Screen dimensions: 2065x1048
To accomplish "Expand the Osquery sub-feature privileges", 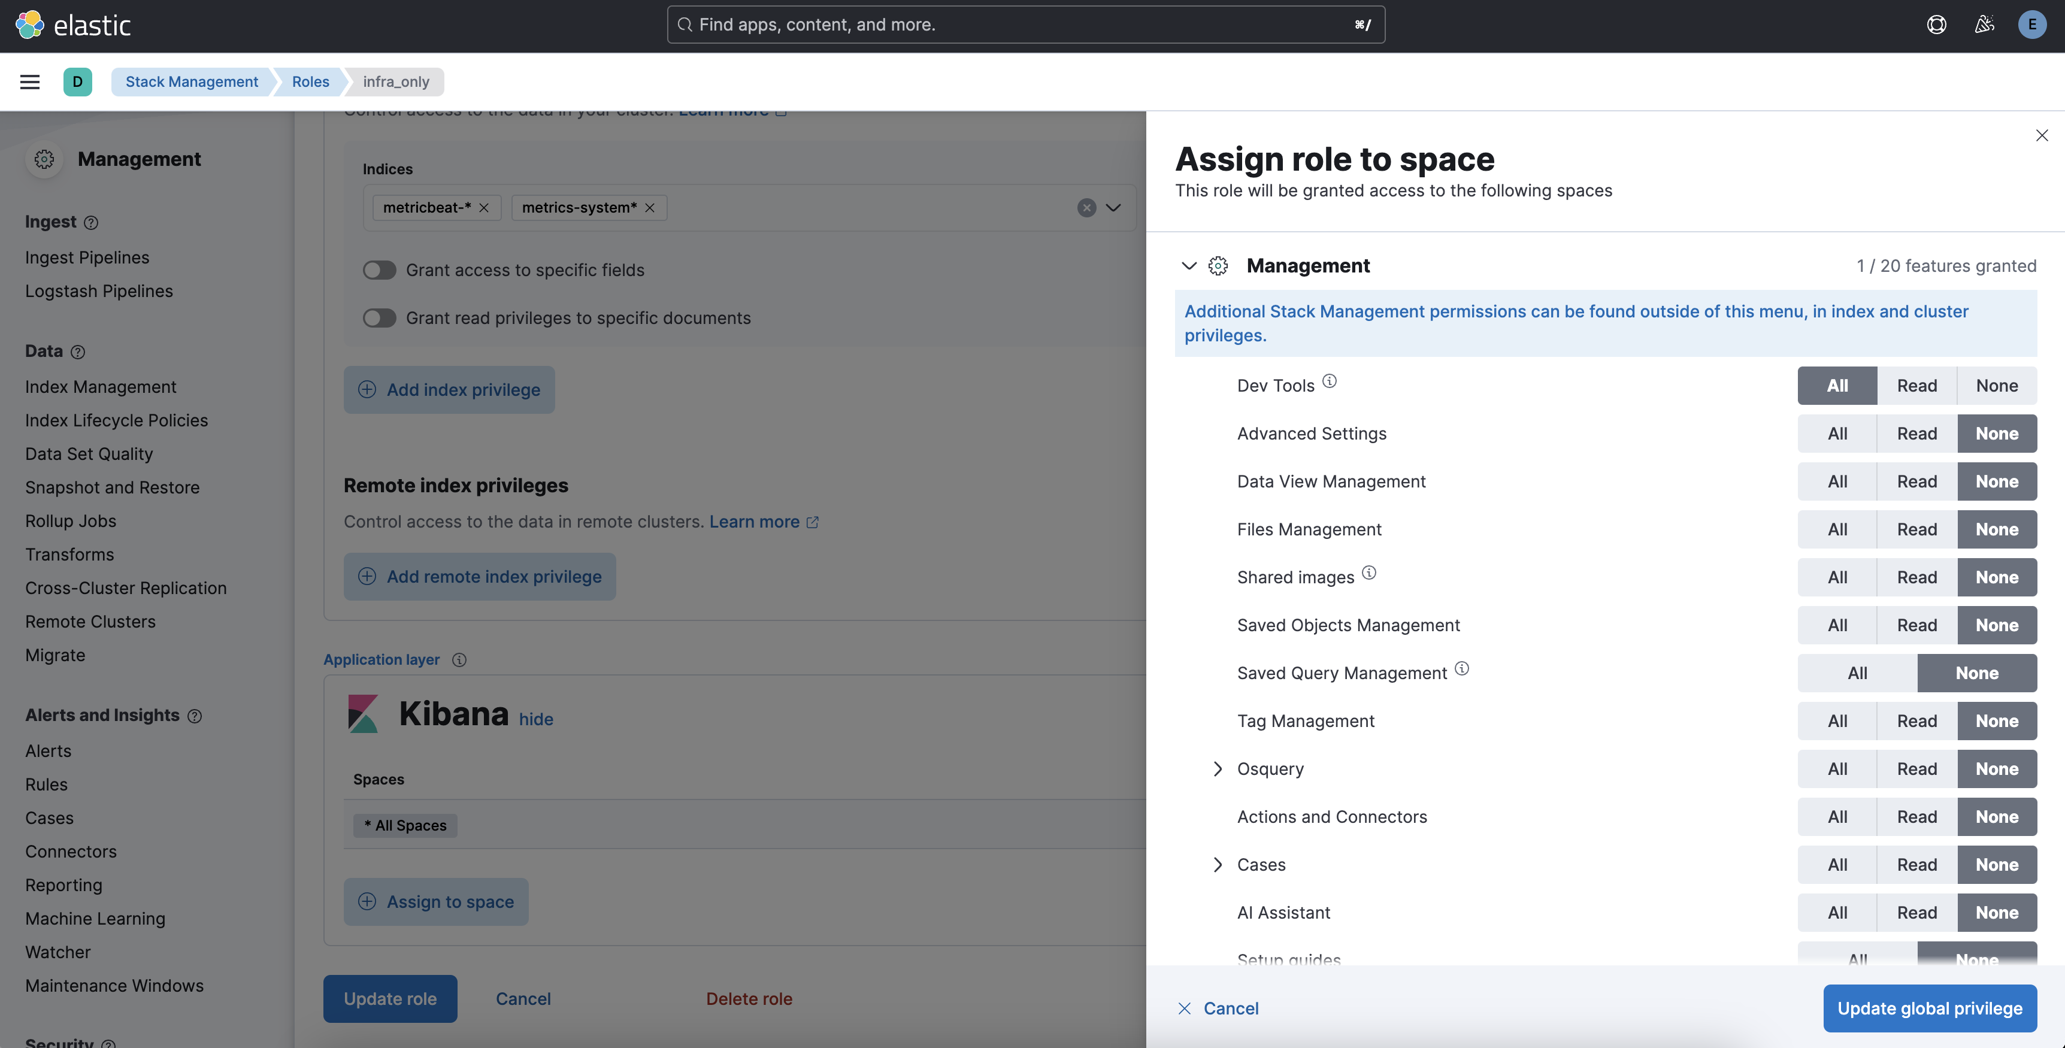I will (1218, 769).
